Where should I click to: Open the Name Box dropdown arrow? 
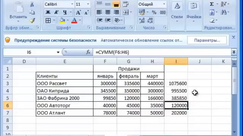[58, 52]
